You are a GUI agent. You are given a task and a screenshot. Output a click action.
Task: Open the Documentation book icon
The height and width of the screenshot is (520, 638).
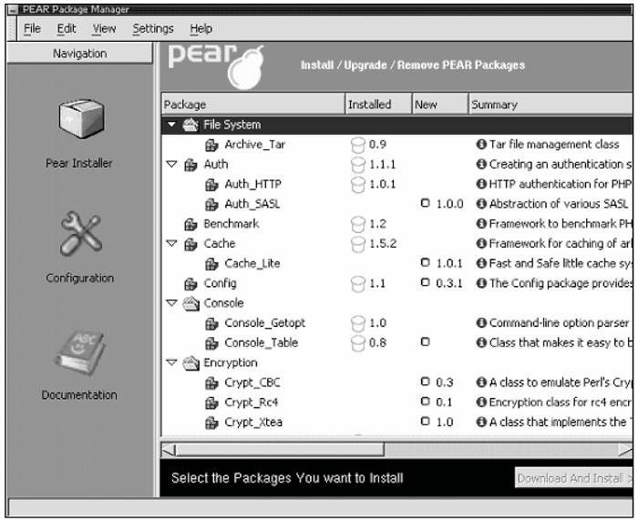(x=80, y=352)
